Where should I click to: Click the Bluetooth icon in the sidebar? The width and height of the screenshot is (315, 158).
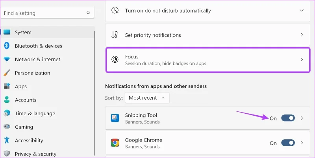coord(7,45)
